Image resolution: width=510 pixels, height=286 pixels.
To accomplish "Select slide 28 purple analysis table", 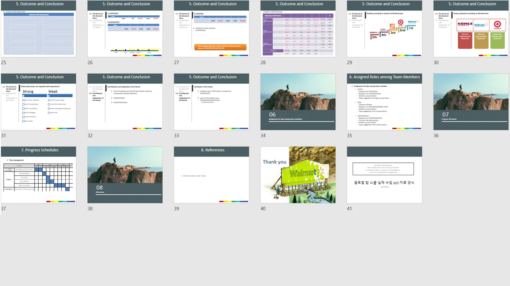I will [298, 29].
